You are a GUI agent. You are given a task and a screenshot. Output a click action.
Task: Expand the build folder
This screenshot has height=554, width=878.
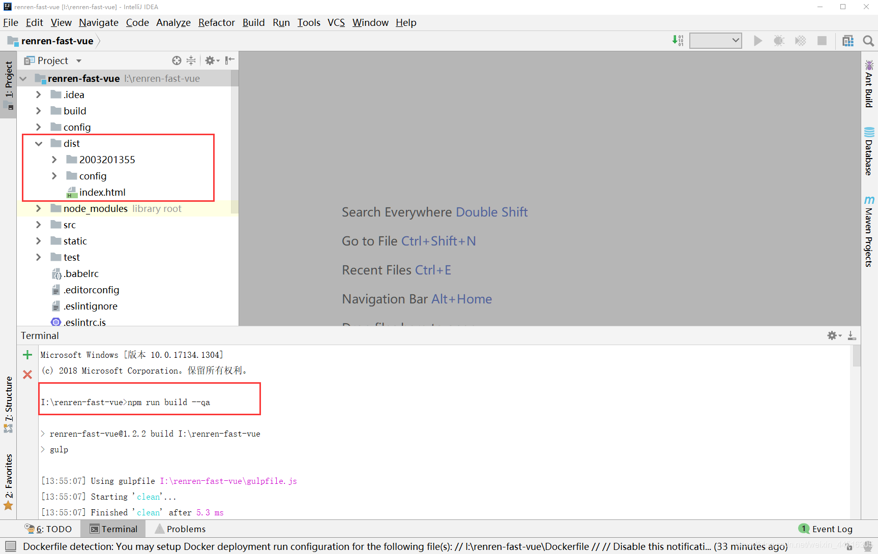pos(39,111)
